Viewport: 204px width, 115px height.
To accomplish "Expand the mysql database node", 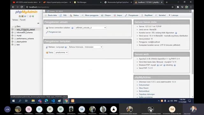I will [12, 35].
